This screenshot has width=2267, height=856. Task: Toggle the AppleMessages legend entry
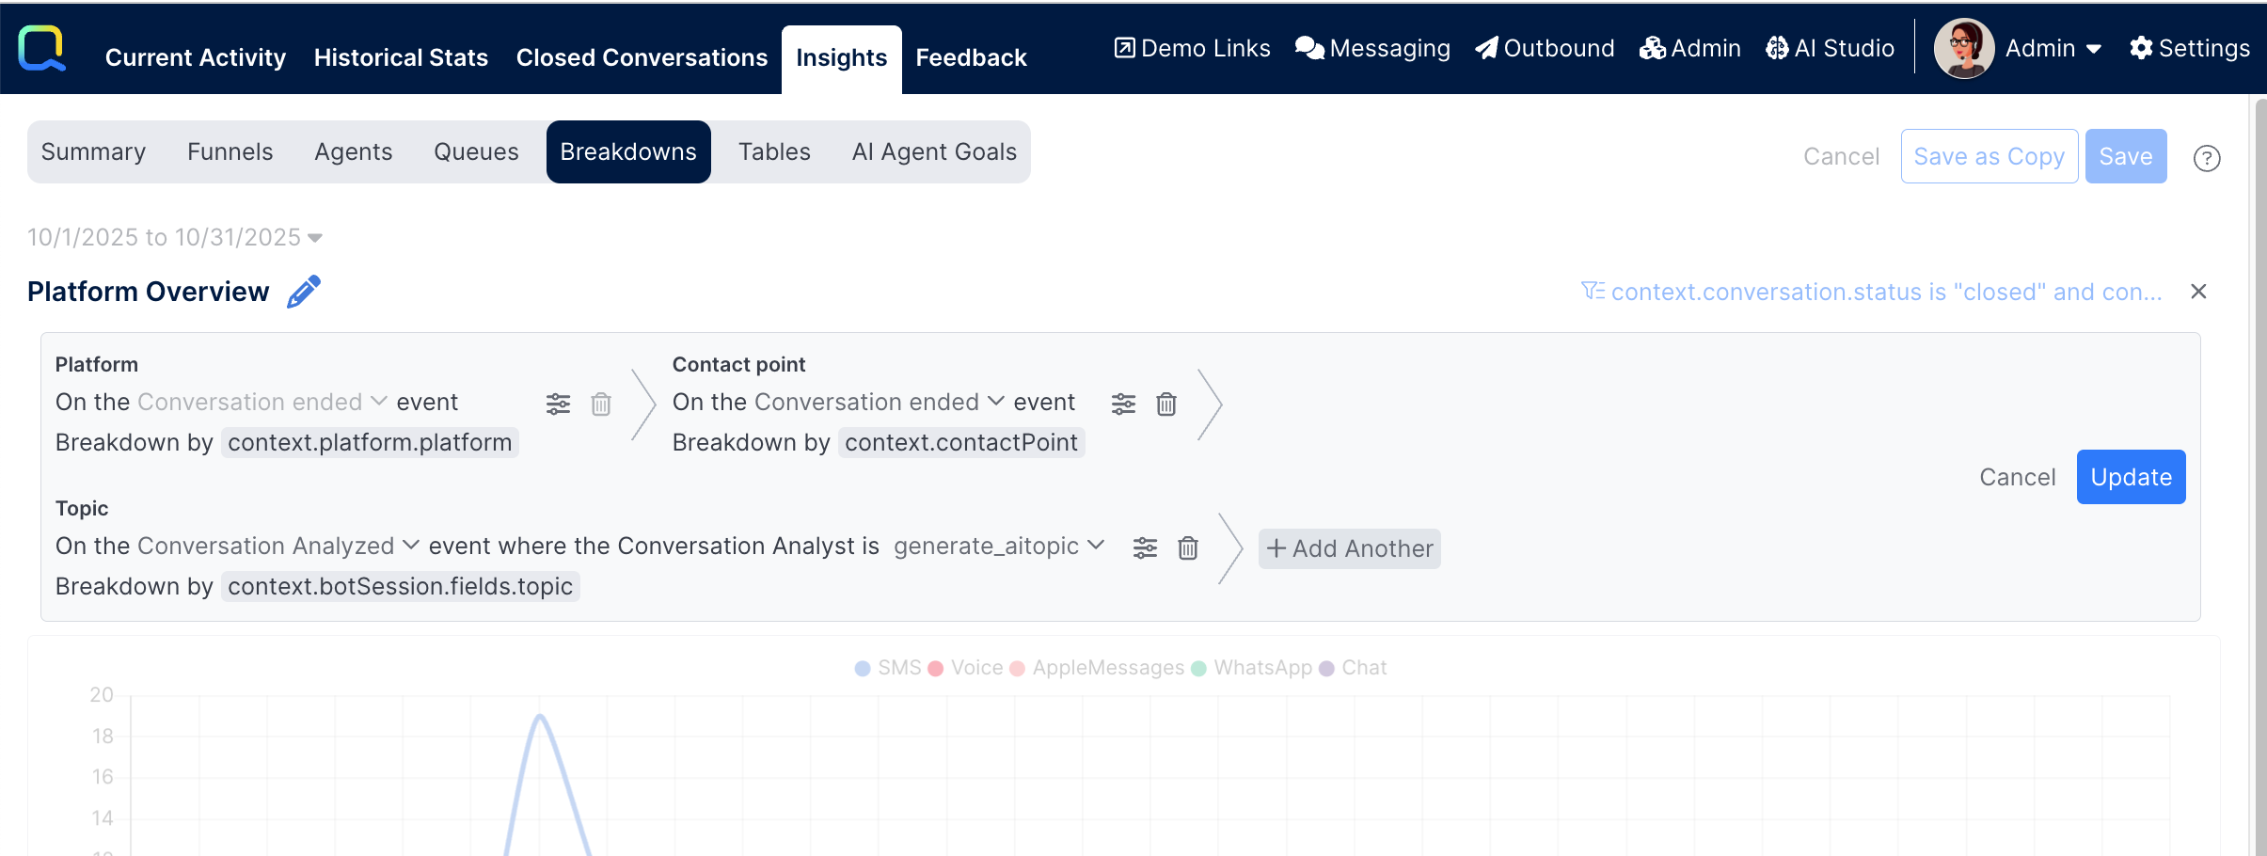coord(1097,668)
